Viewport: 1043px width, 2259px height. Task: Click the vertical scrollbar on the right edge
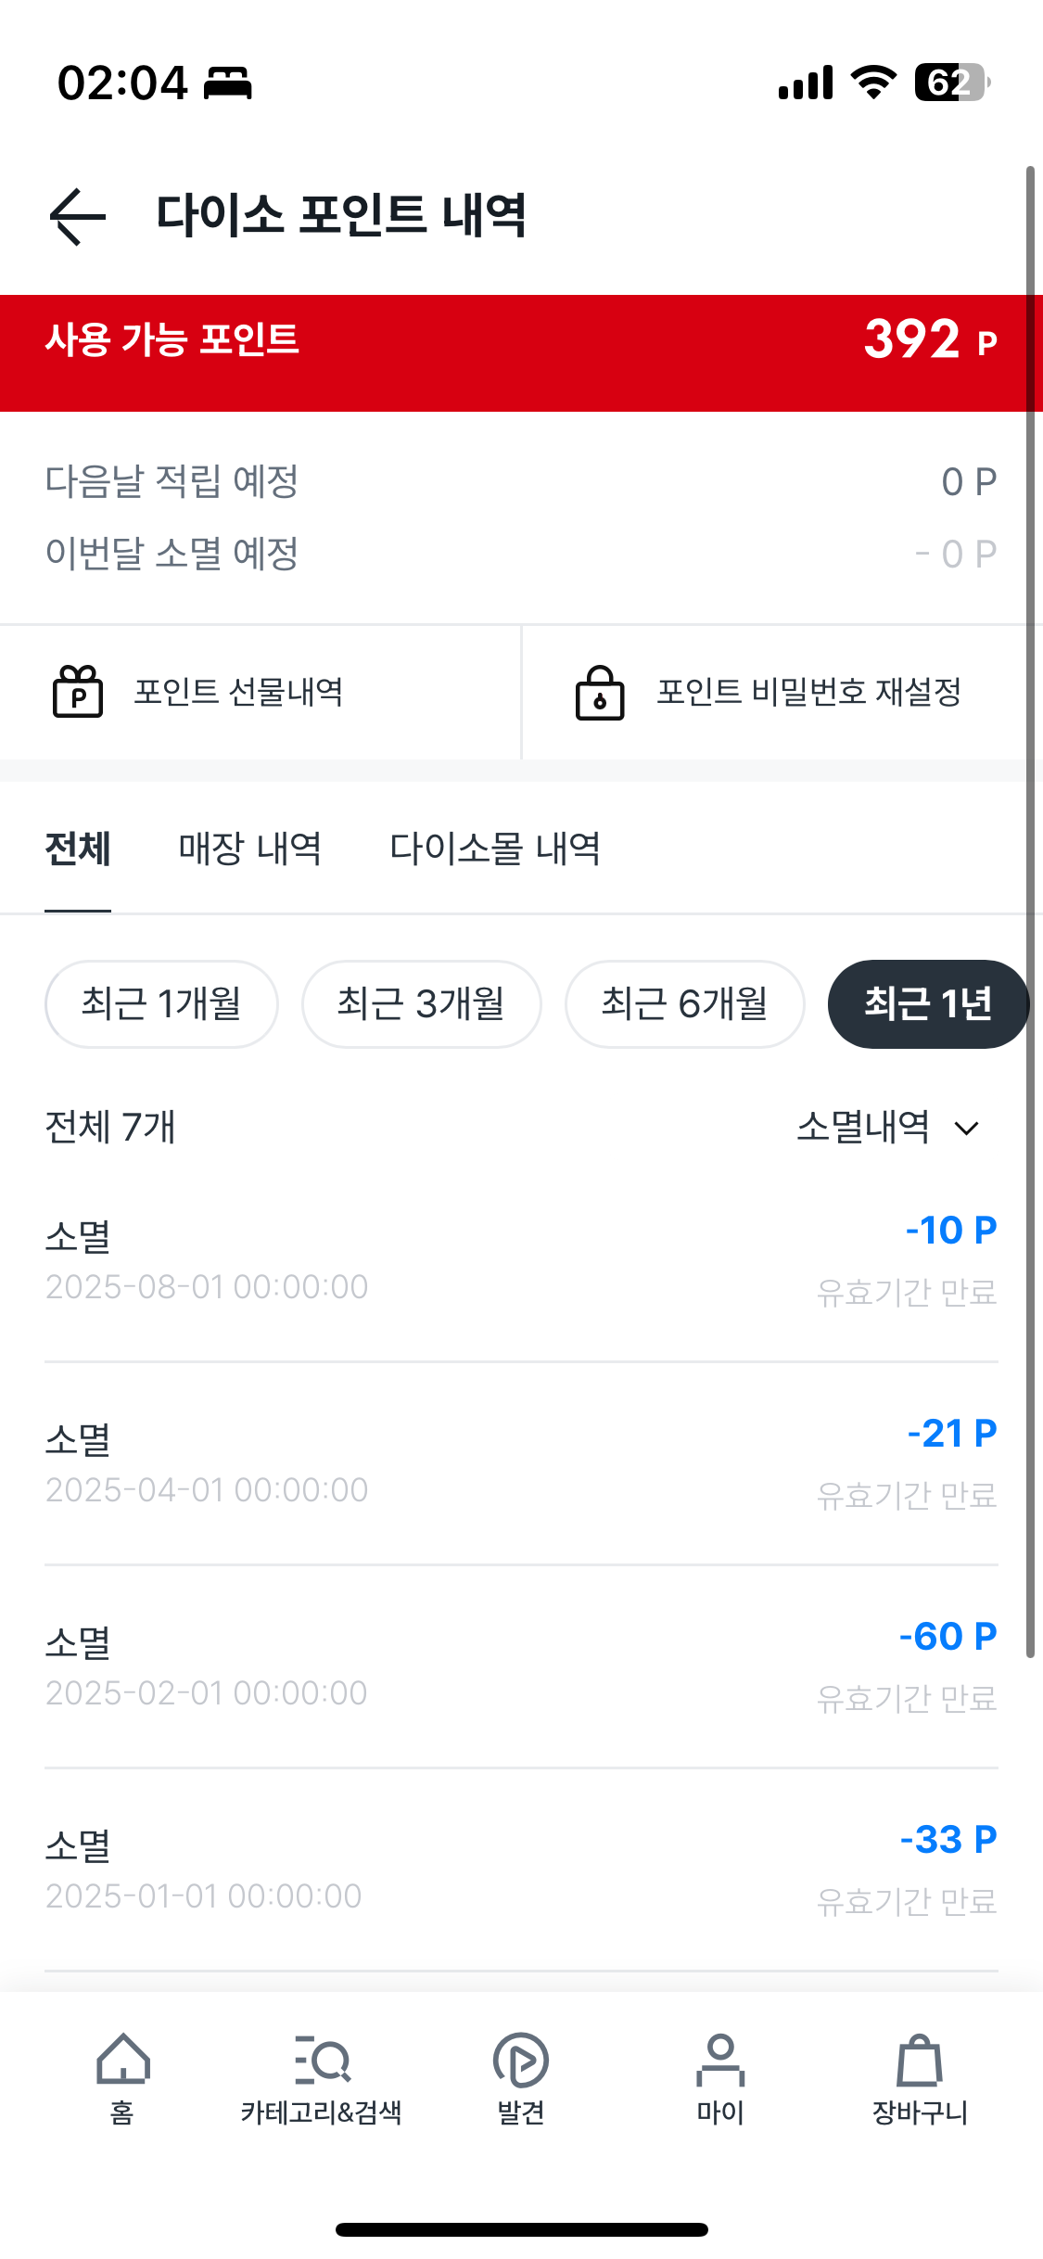[1030, 909]
